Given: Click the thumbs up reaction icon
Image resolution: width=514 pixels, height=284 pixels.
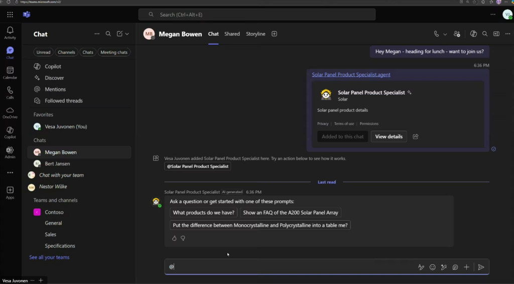Looking at the screenshot, I should point(174,238).
